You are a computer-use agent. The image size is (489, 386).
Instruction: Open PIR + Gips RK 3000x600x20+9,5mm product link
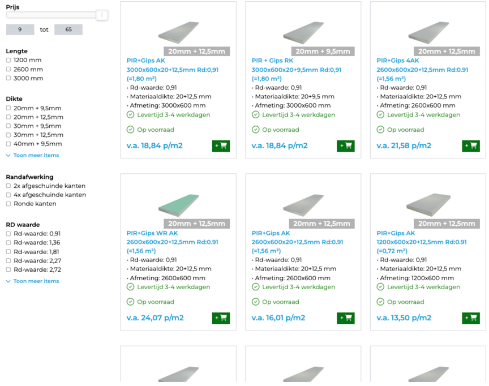pos(297,70)
